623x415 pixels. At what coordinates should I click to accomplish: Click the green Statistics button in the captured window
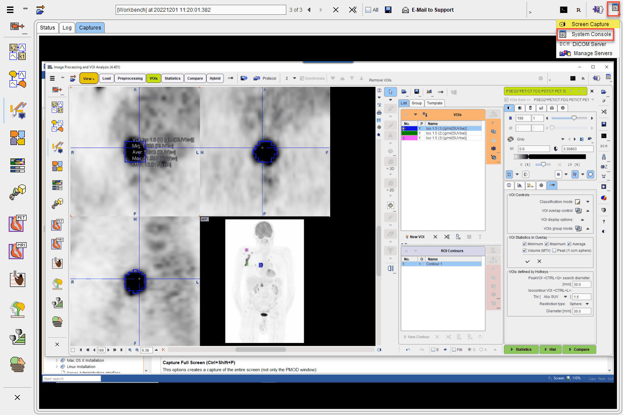pos(521,349)
